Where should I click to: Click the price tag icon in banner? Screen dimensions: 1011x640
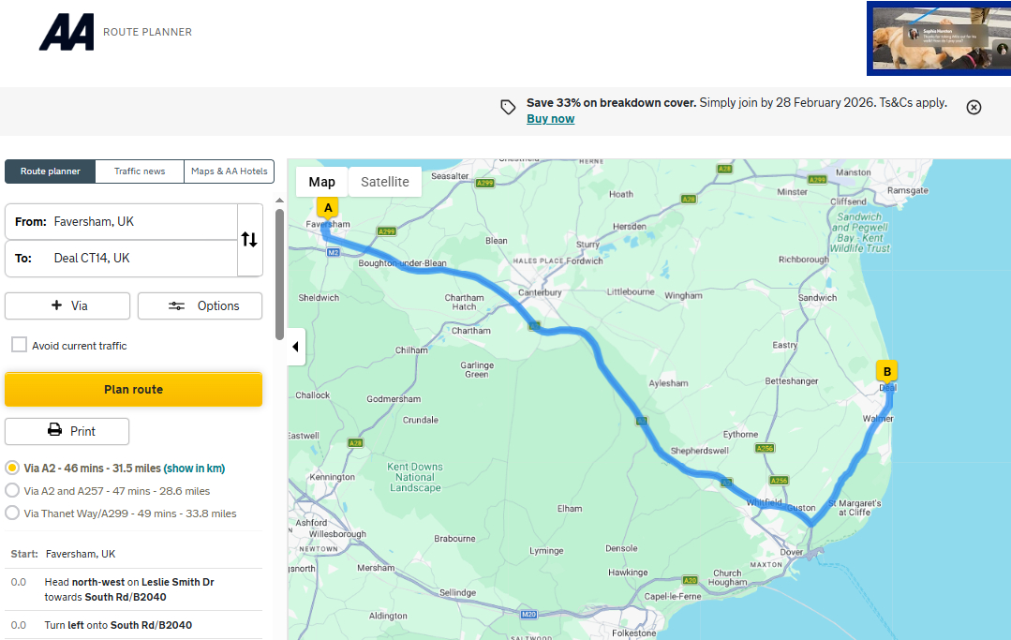point(508,107)
